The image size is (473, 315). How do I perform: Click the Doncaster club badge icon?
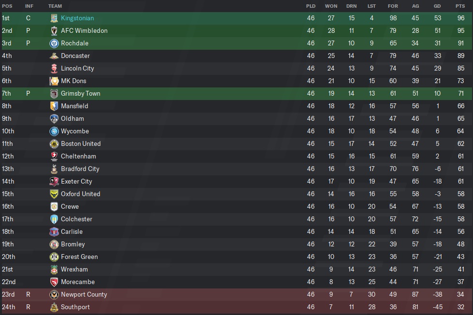point(54,56)
